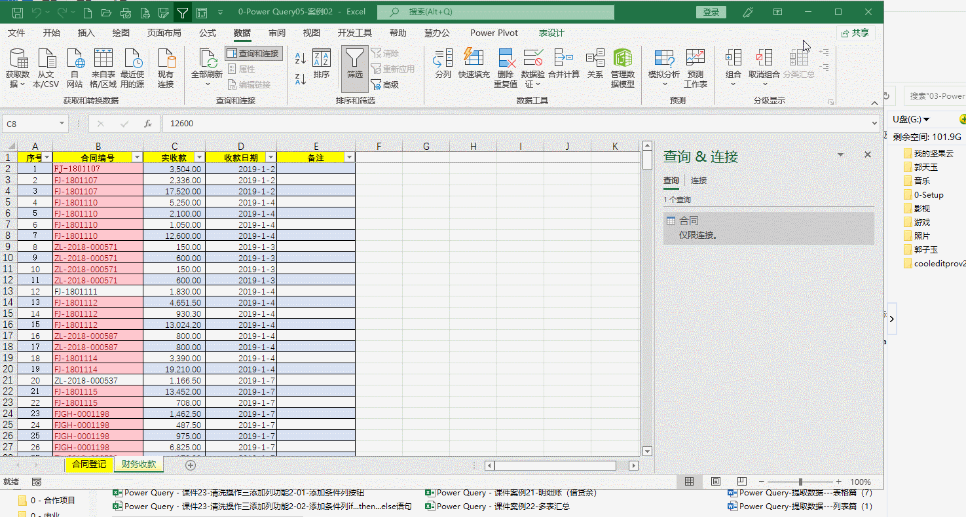Open Relationships (关系)
Image resolution: width=966 pixels, height=517 pixels.
pyautogui.click(x=595, y=64)
